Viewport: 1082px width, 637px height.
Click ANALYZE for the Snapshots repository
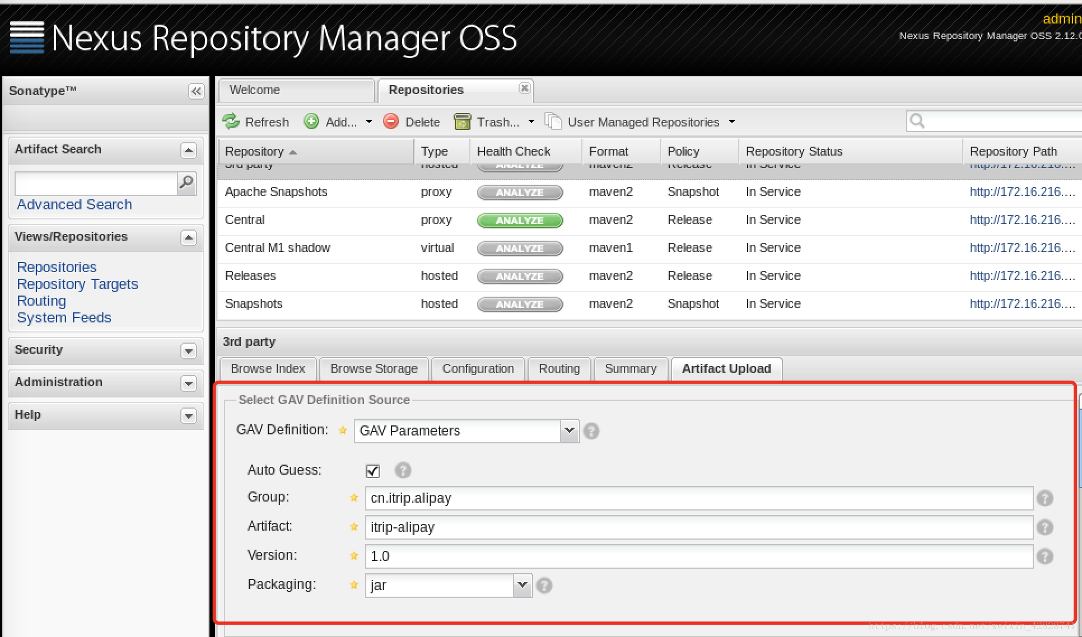(x=520, y=304)
